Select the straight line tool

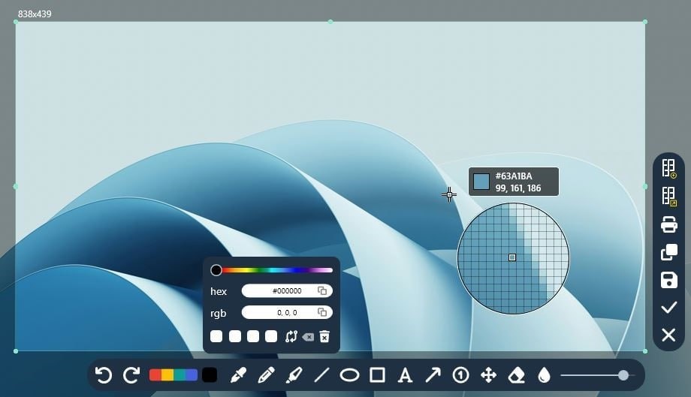(x=321, y=375)
